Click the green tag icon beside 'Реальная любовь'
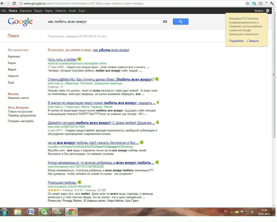Image resolution: width=277 pixels, height=222 pixels. (79, 182)
